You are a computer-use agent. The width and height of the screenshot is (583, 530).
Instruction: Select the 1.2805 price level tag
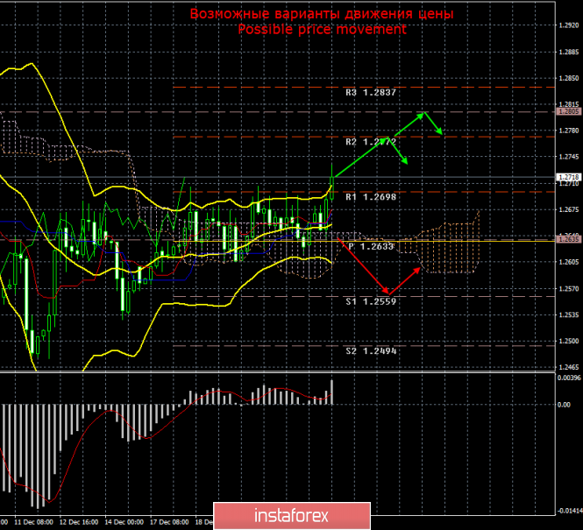pyautogui.click(x=567, y=111)
